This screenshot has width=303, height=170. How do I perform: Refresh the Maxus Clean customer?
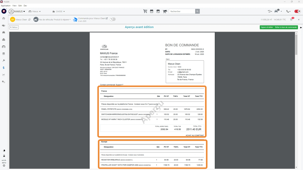pyautogui.click(x=29, y=19)
